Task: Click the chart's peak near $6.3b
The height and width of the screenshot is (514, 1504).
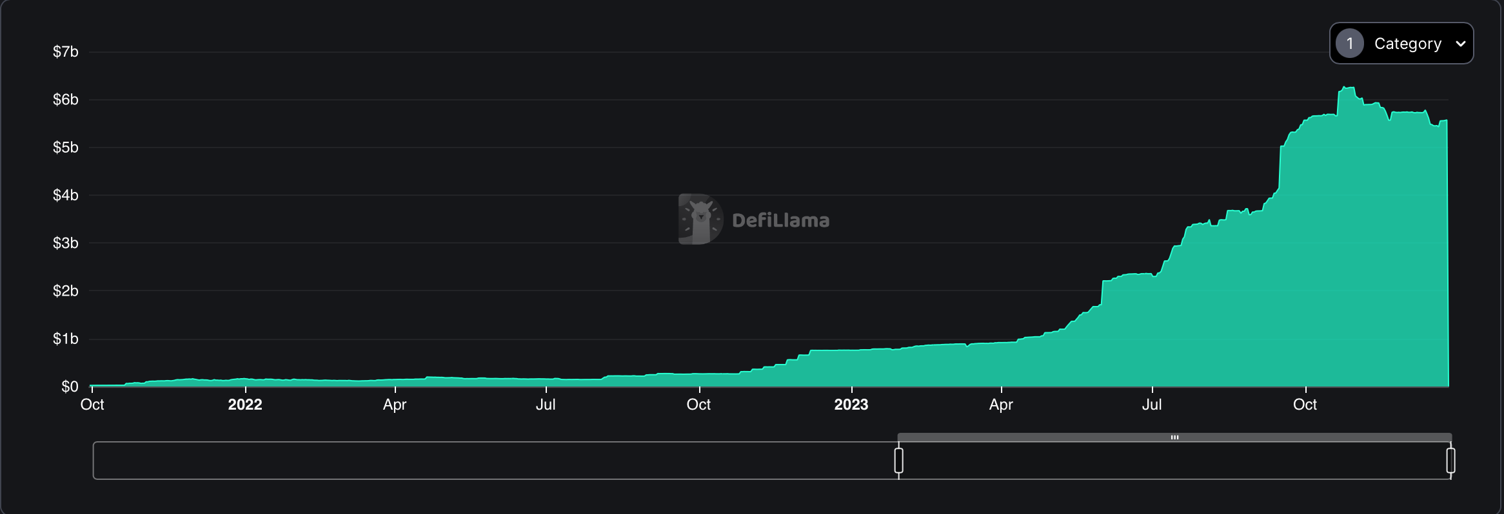Action: 1345,87
